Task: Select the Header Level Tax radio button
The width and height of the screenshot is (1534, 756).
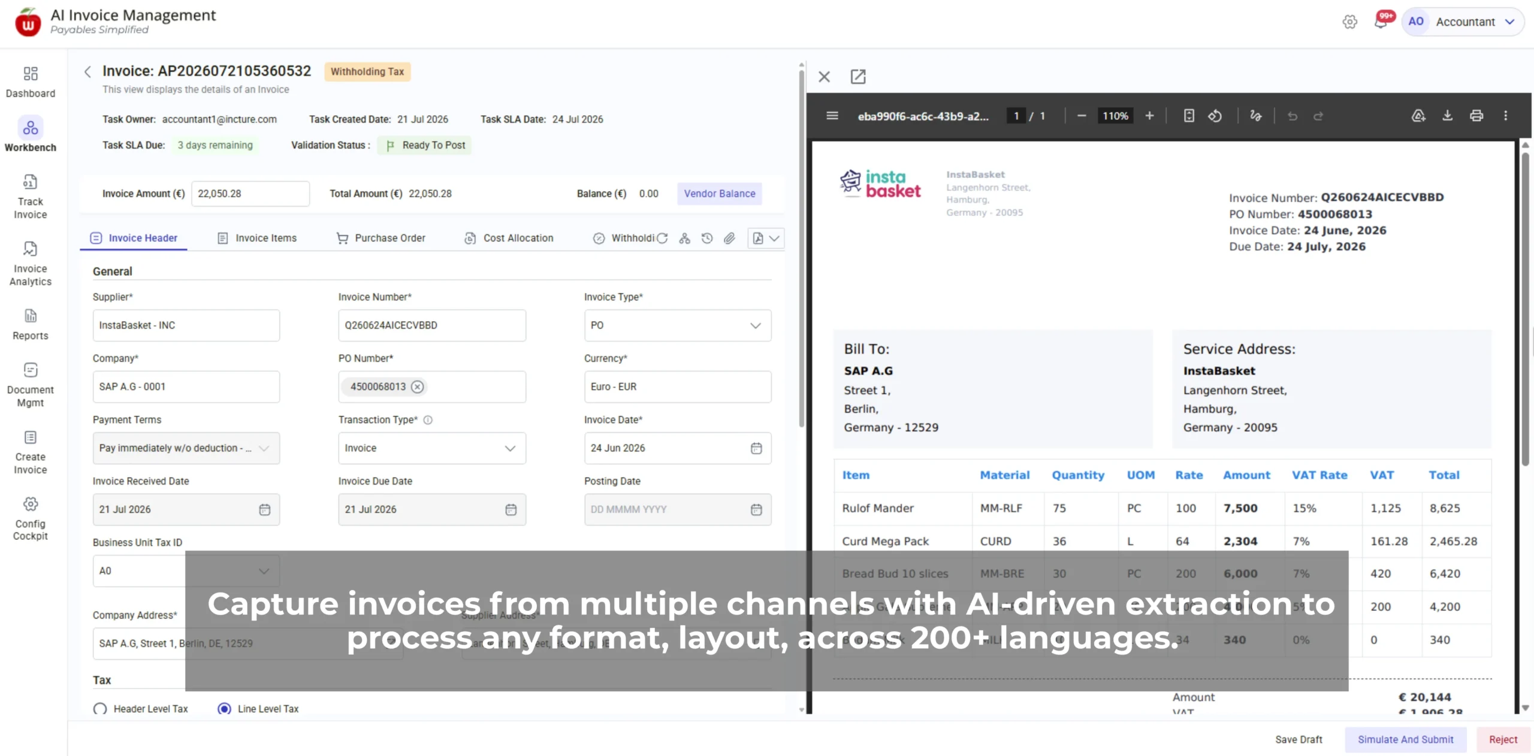Action: coord(100,709)
